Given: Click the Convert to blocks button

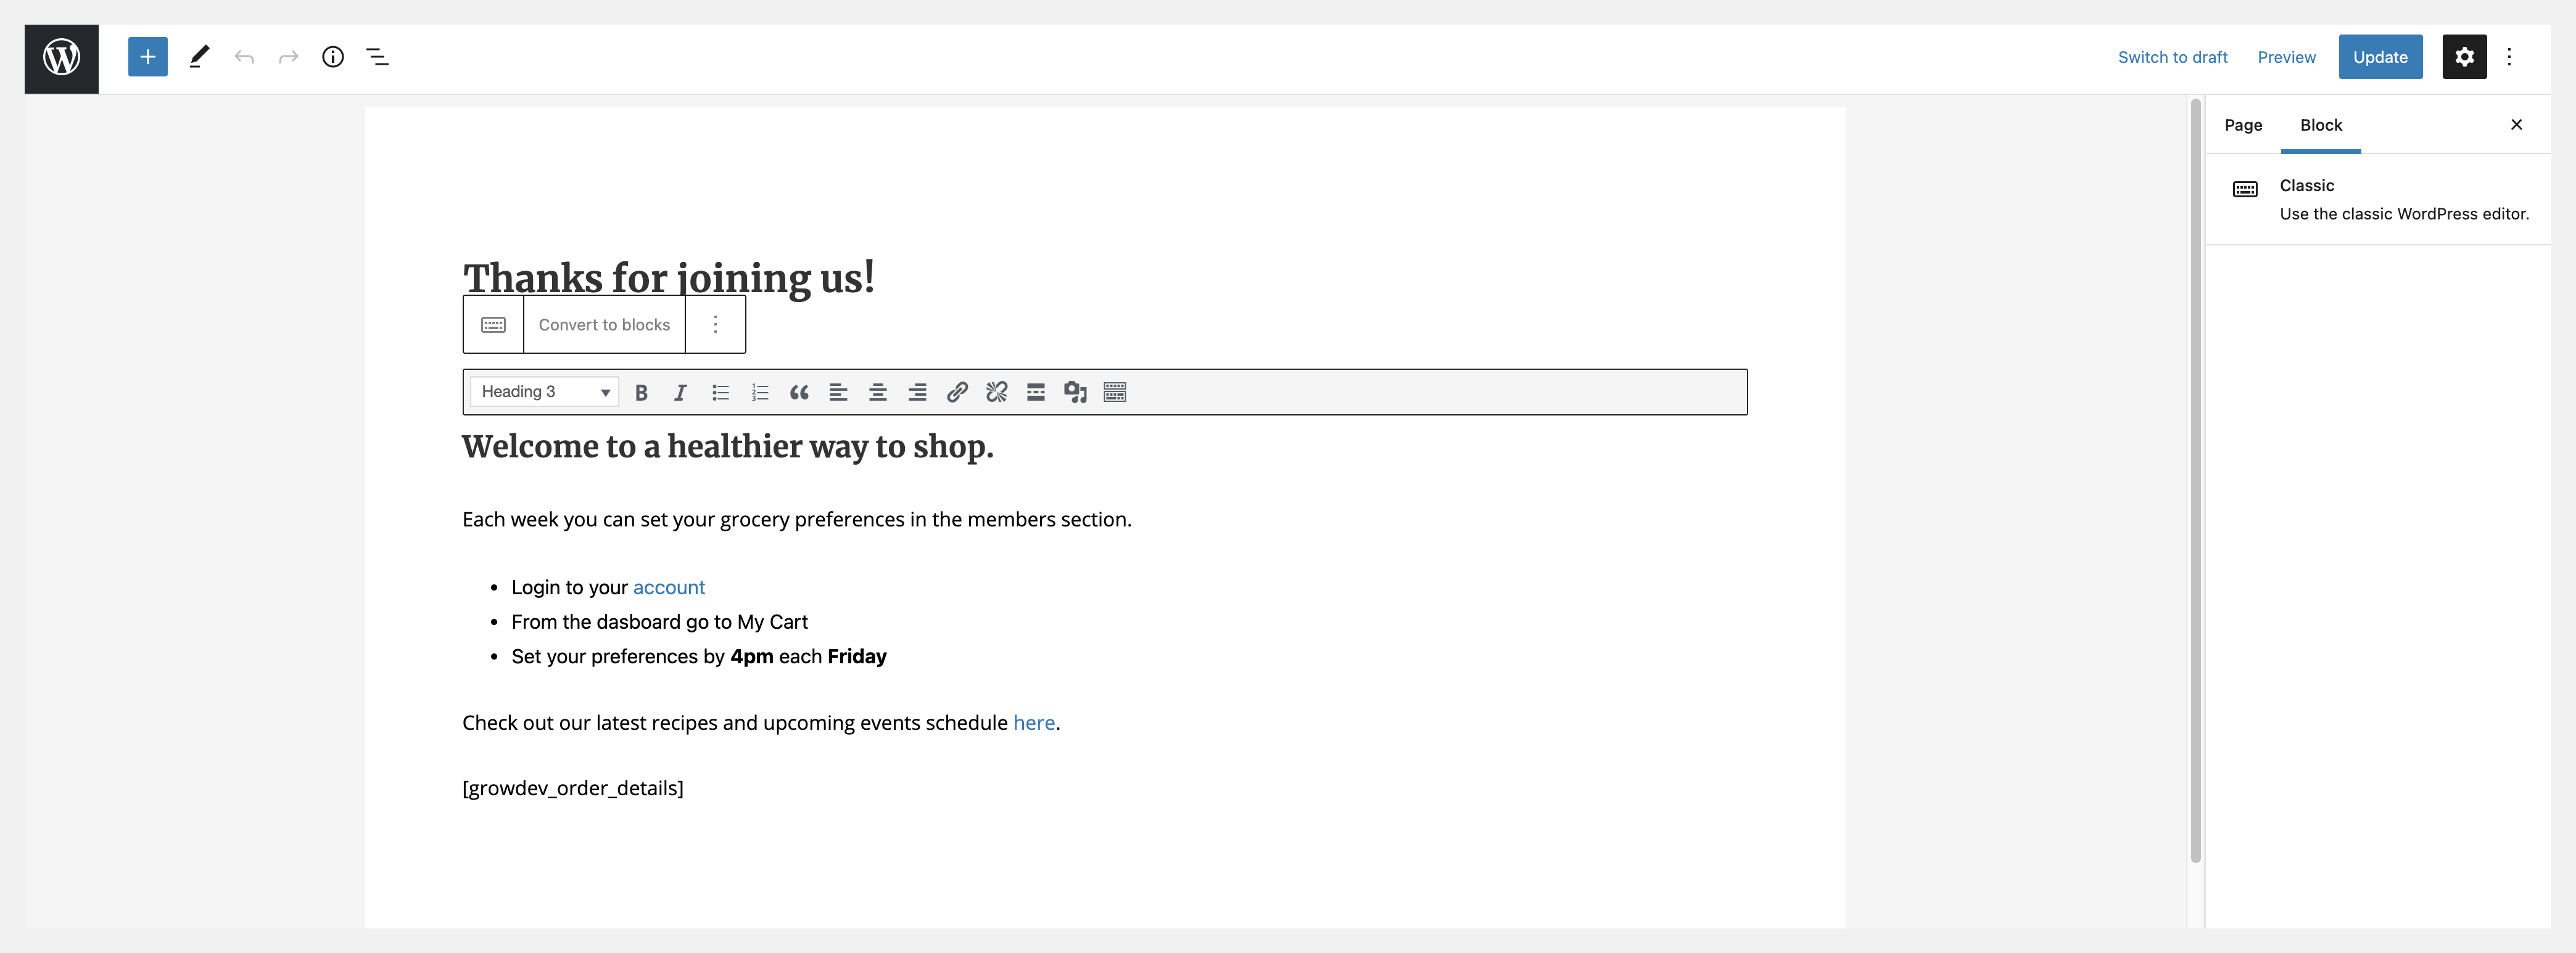Looking at the screenshot, I should [x=604, y=325].
